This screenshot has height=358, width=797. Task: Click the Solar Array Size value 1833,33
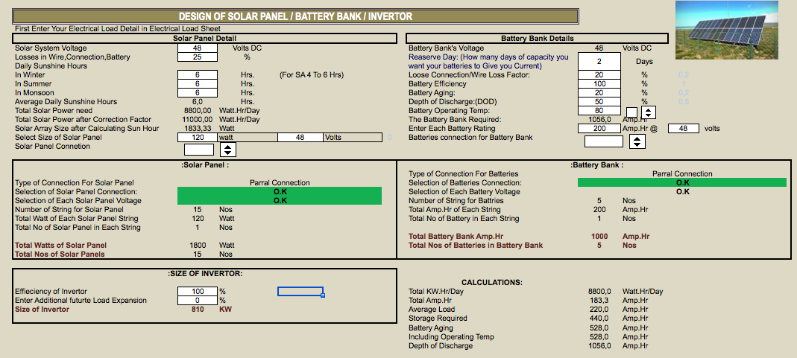click(x=198, y=128)
